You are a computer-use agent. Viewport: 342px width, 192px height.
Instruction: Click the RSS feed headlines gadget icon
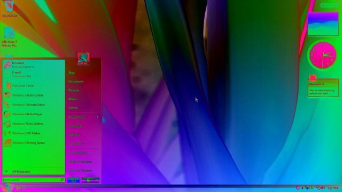tap(313, 77)
